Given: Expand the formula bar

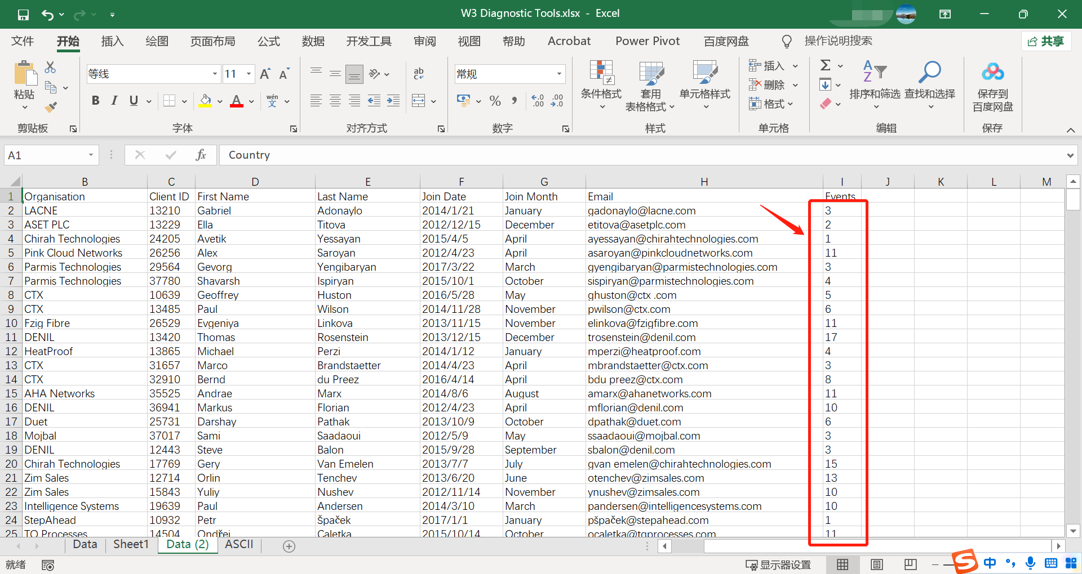Looking at the screenshot, I should (1070, 155).
